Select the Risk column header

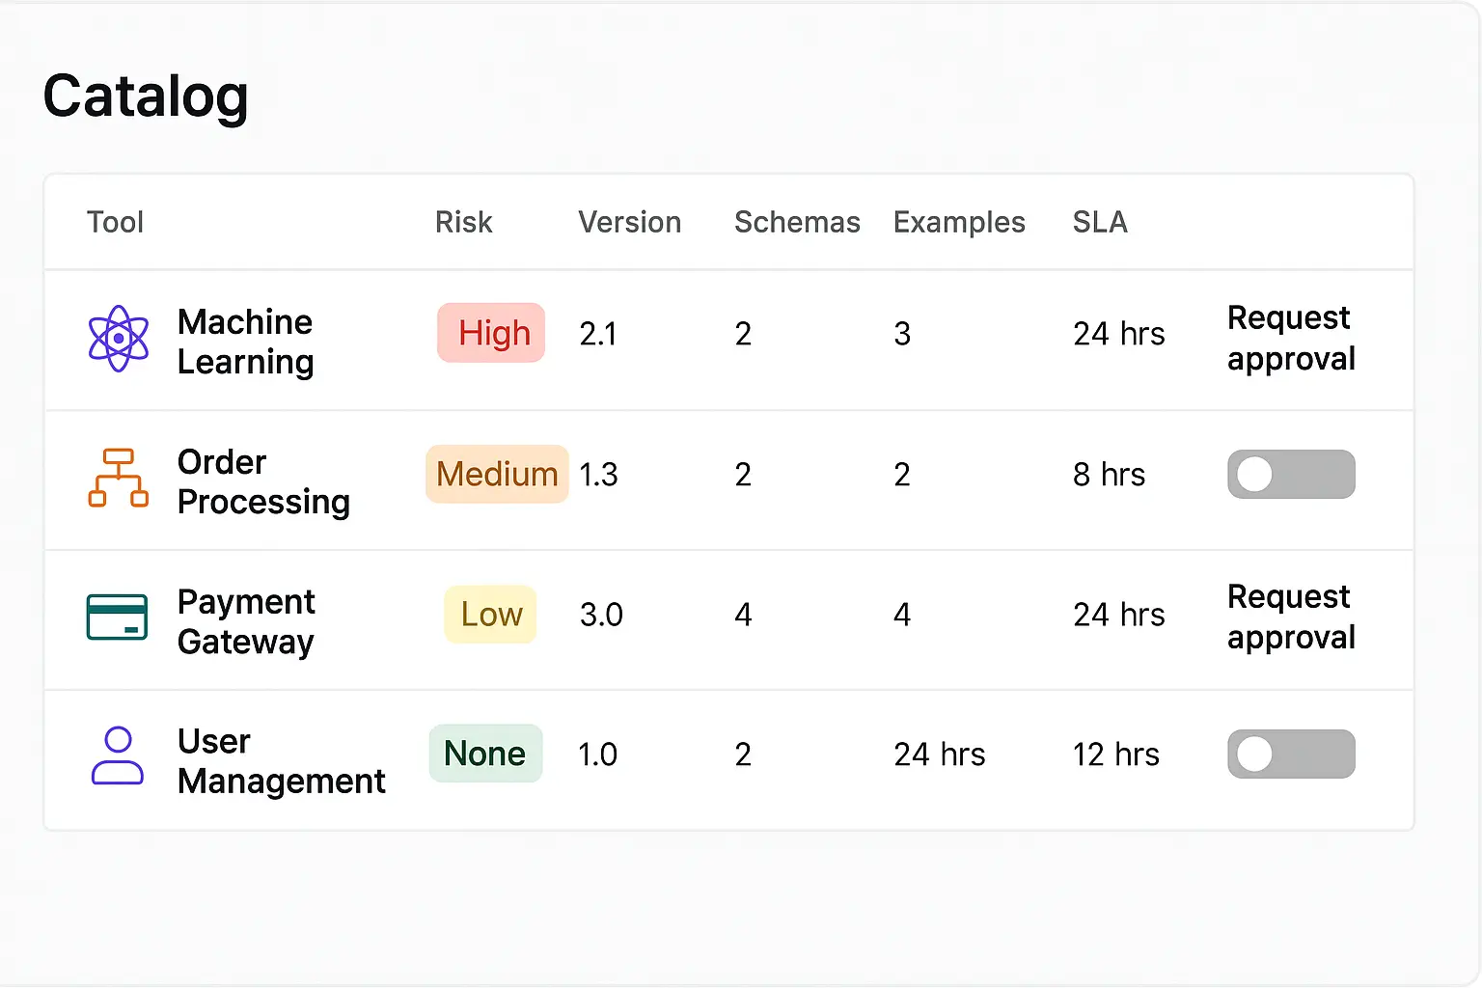point(464,222)
